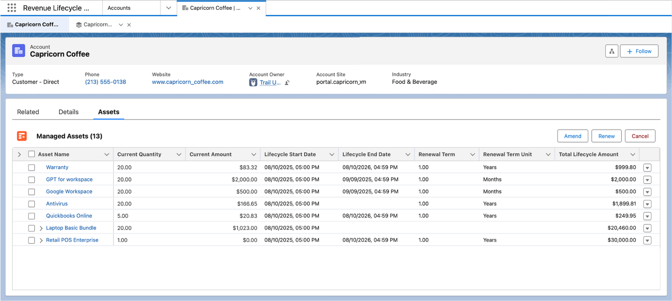Click the Lifecycle End Date column header

(366, 154)
